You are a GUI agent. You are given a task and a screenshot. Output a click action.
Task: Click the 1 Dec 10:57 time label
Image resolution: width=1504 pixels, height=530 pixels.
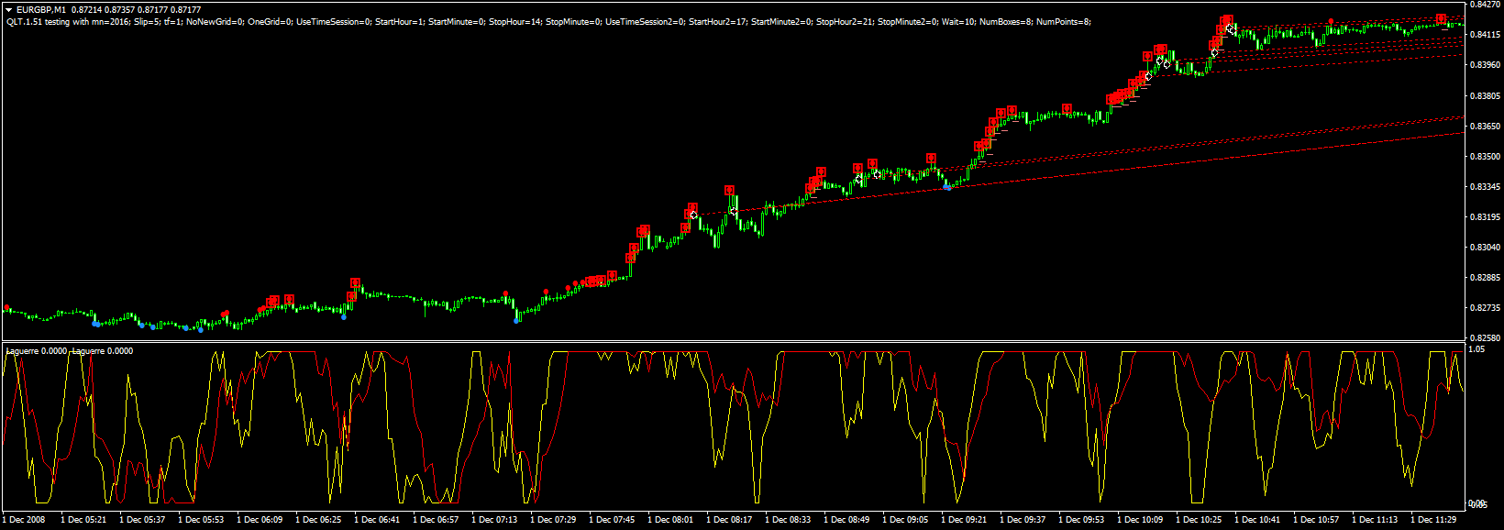[x=1316, y=520]
